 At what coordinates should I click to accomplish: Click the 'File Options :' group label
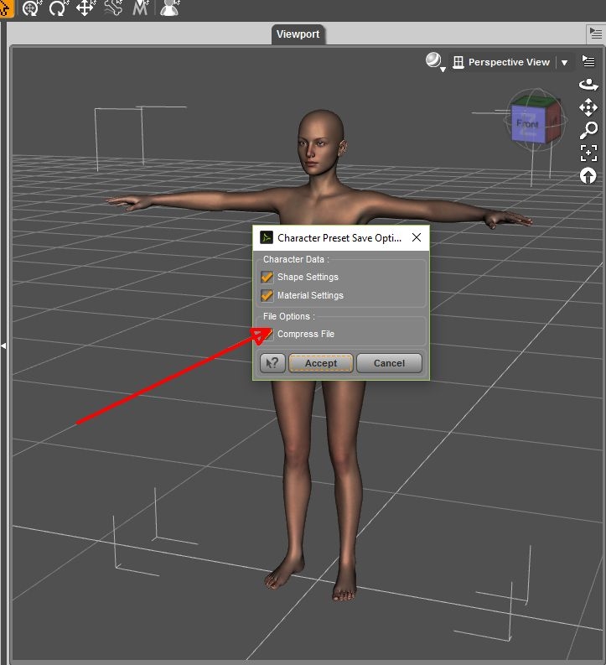coord(288,316)
